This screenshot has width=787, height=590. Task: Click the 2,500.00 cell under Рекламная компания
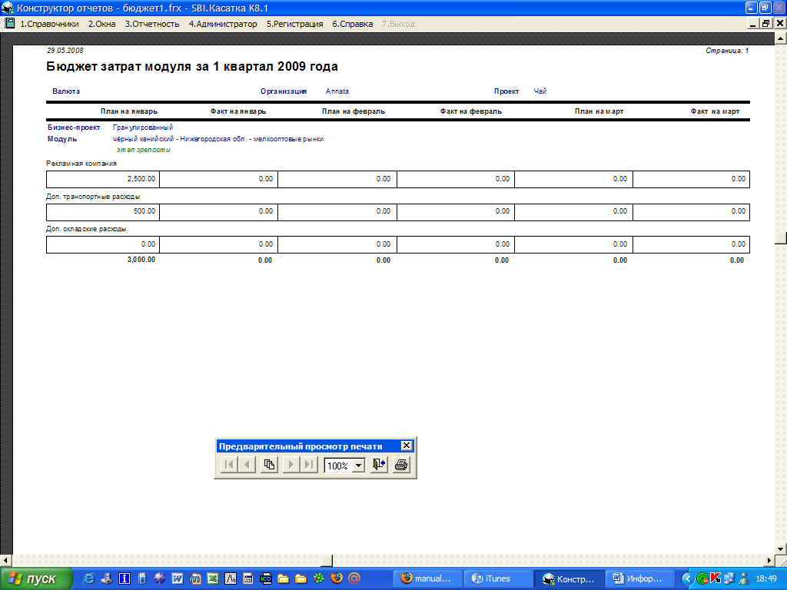(x=103, y=179)
